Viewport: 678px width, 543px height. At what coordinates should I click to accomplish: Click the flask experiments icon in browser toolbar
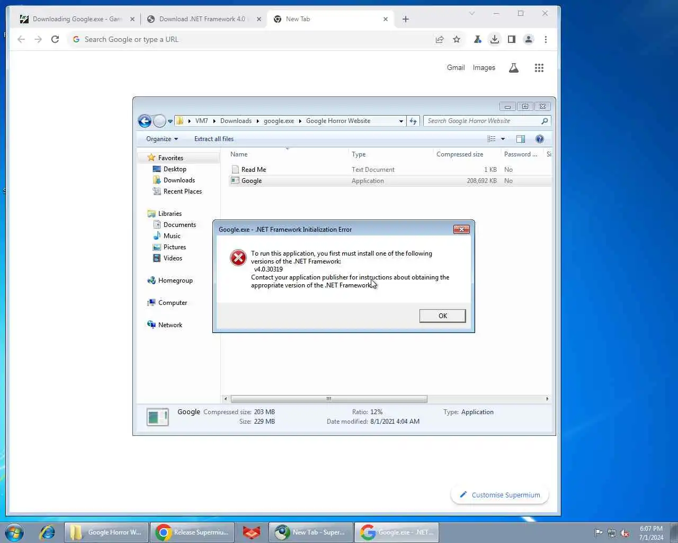pyautogui.click(x=477, y=39)
